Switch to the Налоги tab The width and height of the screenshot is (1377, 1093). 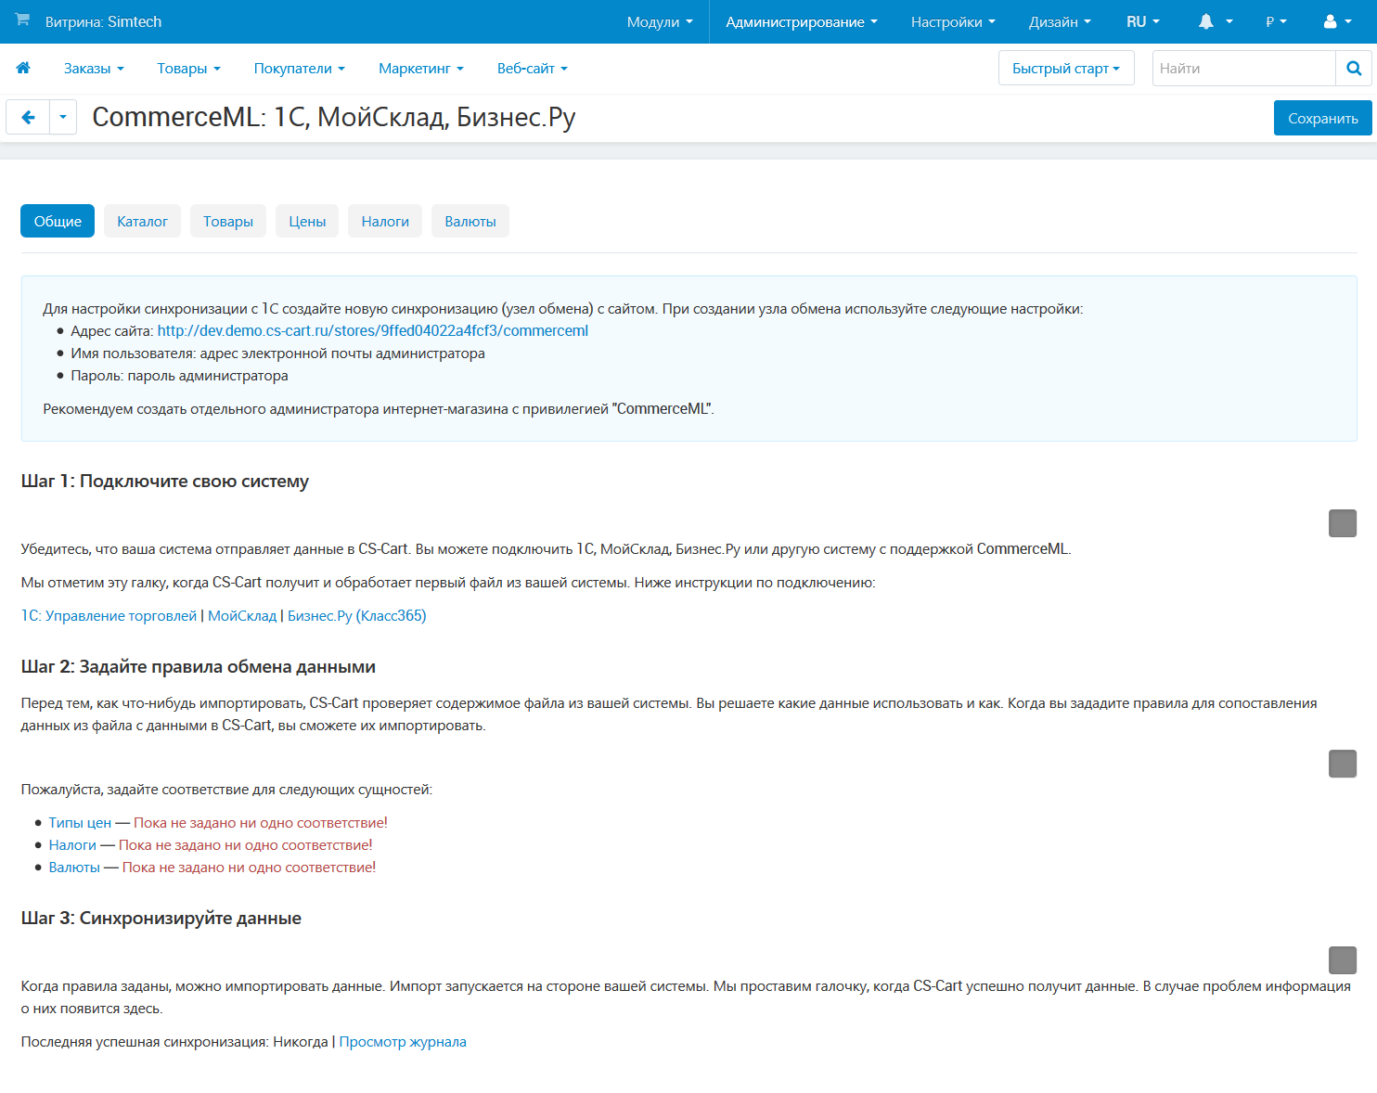385,221
